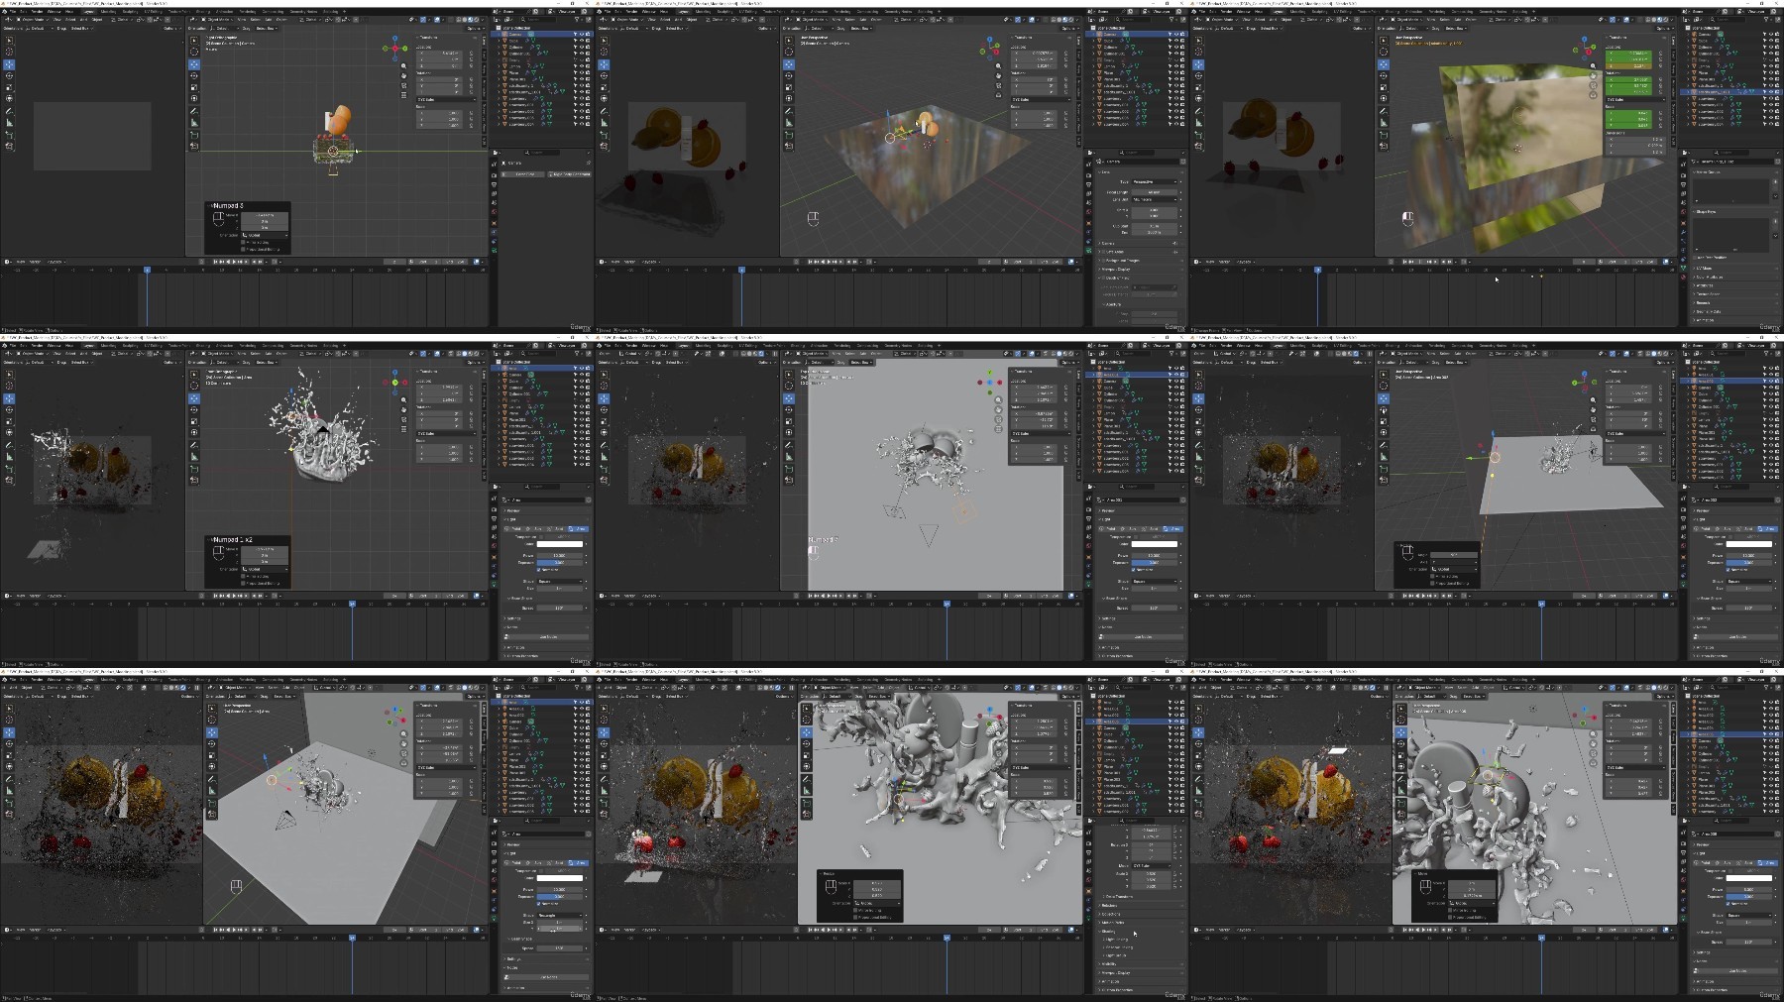Click pan hand icon in Numpad 3 frame
The image size is (1784, 1002).
403,76
